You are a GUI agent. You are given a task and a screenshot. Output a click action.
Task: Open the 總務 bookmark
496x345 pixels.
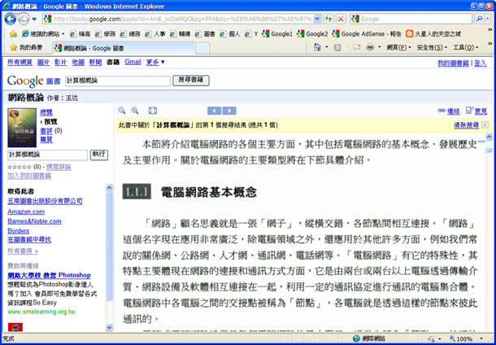click(131, 34)
